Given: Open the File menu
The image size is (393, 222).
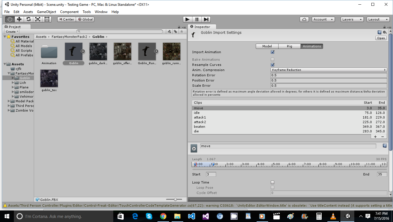Looking at the screenshot, I should [x=7, y=12].
